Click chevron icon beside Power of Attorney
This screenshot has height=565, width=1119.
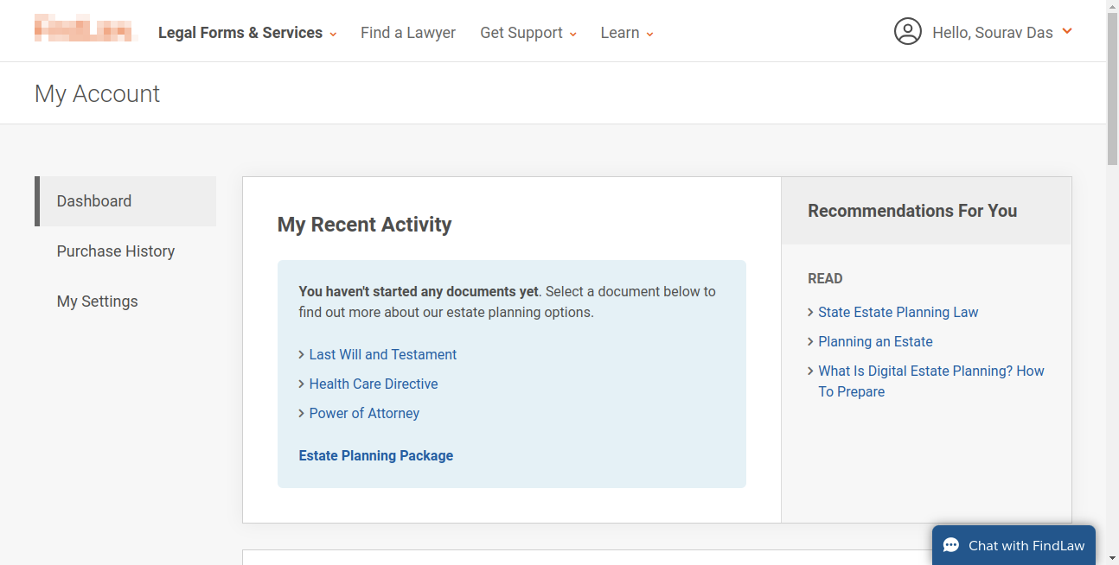(x=301, y=414)
